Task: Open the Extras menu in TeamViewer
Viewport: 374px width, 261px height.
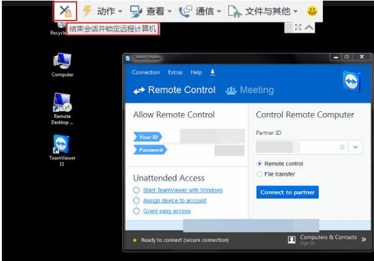Action: point(175,72)
